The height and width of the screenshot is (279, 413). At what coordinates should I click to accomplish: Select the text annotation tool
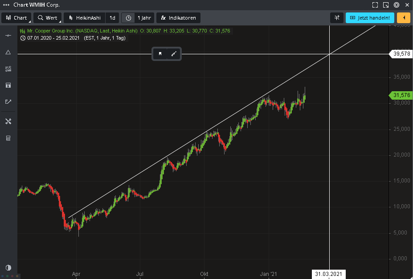8,85
